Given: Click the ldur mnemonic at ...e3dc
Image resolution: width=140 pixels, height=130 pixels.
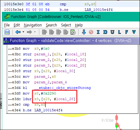Looking at the screenshot, I should click(x=27, y=99).
